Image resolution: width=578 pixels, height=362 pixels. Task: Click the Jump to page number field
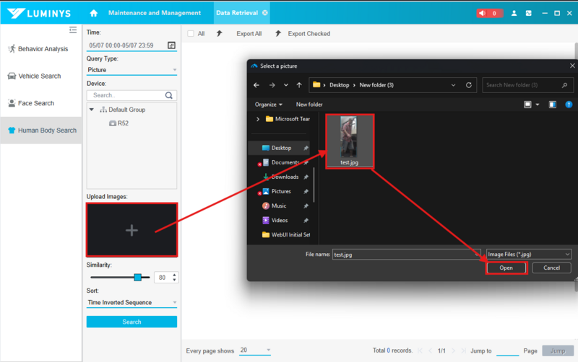click(x=507, y=350)
